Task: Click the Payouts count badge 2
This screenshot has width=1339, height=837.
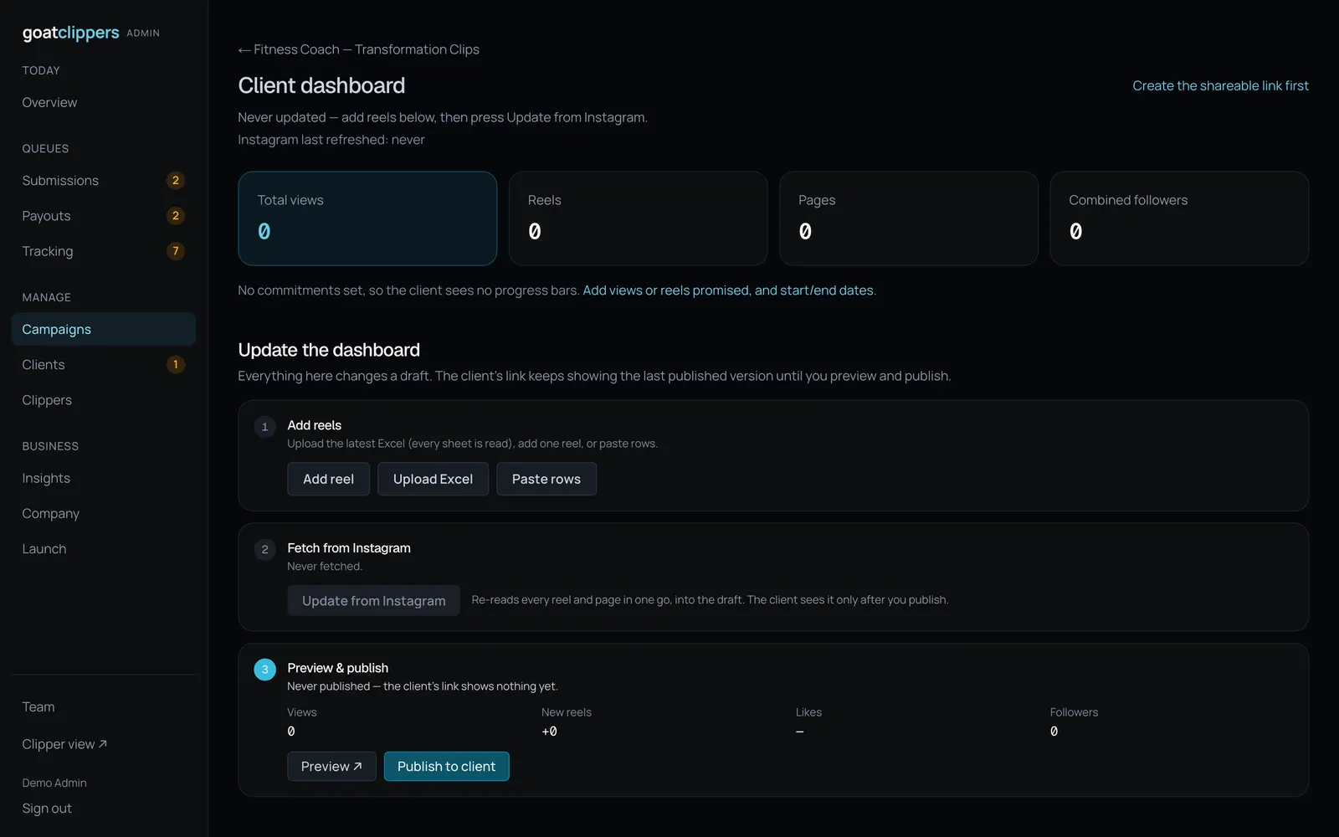Action: pyautogui.click(x=175, y=216)
